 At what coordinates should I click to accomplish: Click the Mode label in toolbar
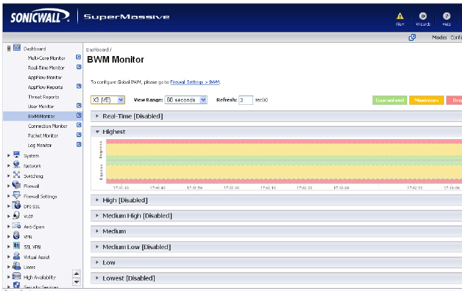tap(440, 38)
